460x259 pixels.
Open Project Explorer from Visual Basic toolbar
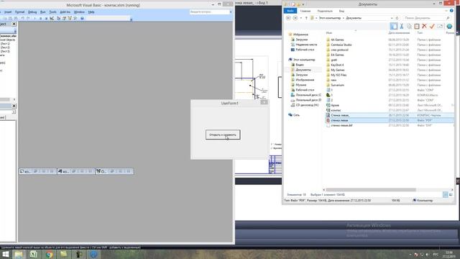[x=58, y=18]
